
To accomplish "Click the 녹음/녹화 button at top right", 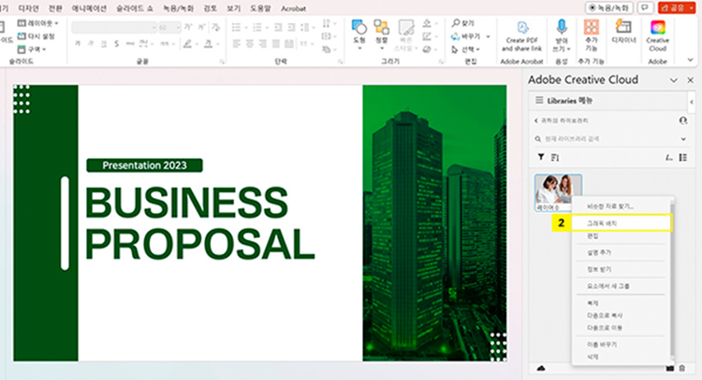I will (x=608, y=7).
